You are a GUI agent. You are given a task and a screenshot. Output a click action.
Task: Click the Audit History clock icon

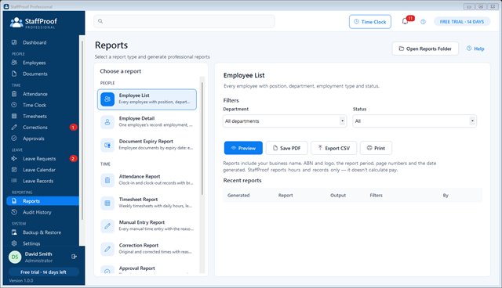click(14, 212)
